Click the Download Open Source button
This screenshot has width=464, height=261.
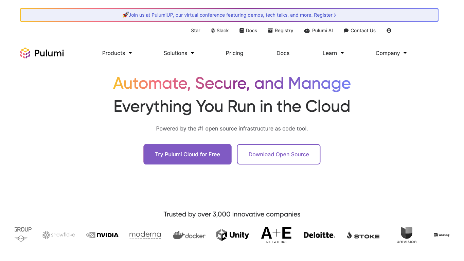pos(279,154)
